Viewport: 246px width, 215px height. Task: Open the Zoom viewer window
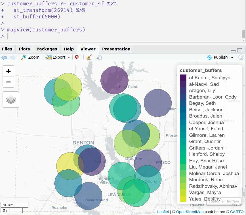pyautogui.click(x=30, y=57)
